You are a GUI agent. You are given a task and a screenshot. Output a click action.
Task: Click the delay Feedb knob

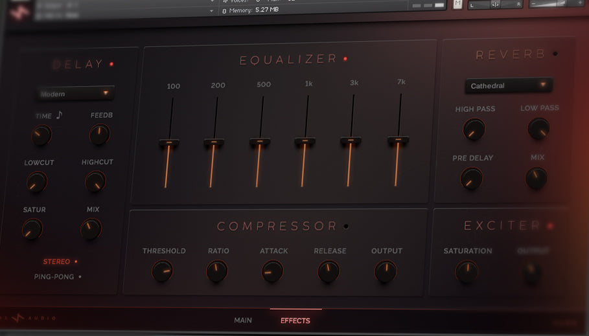point(100,135)
